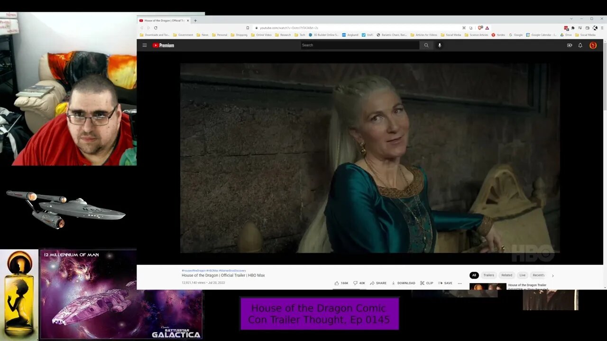The width and height of the screenshot is (607, 341).
Task: Select the Related filter chip
Action: 507,275
